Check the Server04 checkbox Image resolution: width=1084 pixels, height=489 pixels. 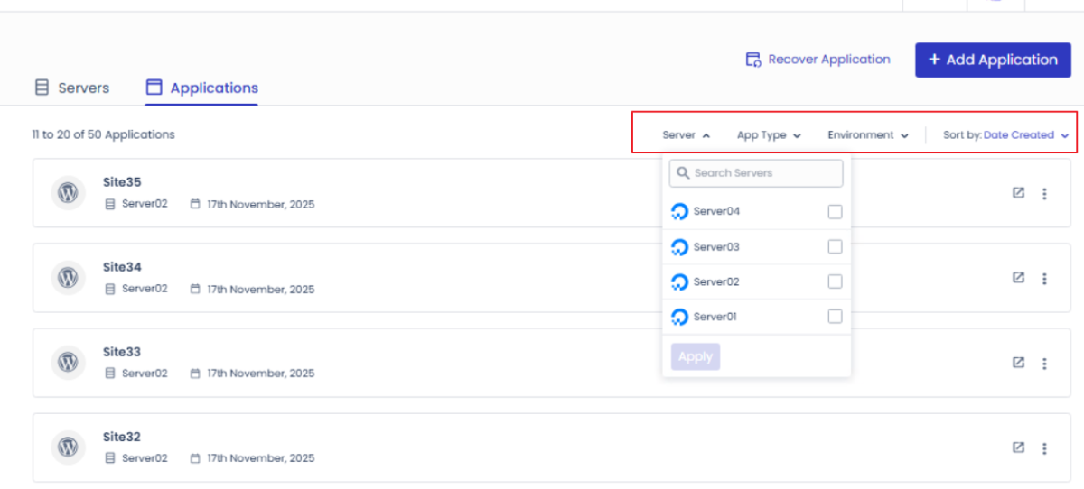coord(835,212)
